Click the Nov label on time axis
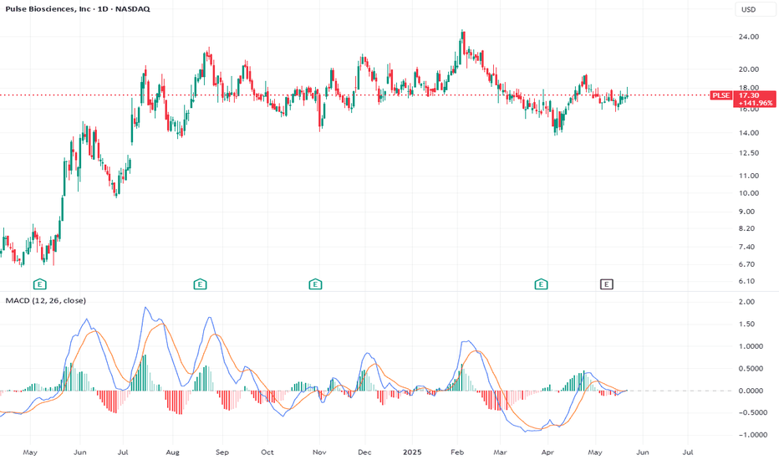This screenshot has height=460, width=779. pos(319,452)
